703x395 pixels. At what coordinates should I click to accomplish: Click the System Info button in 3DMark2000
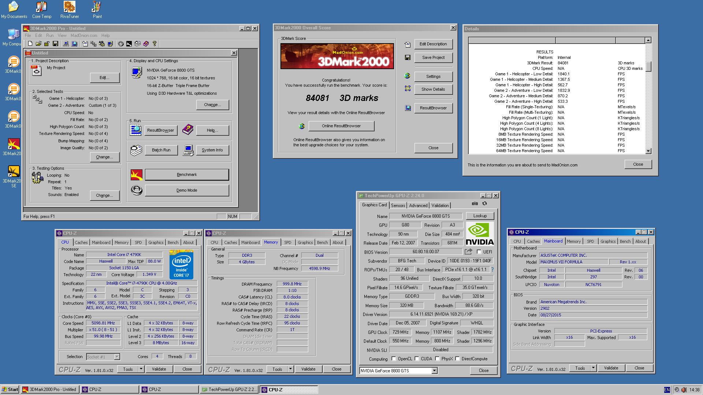click(x=212, y=150)
